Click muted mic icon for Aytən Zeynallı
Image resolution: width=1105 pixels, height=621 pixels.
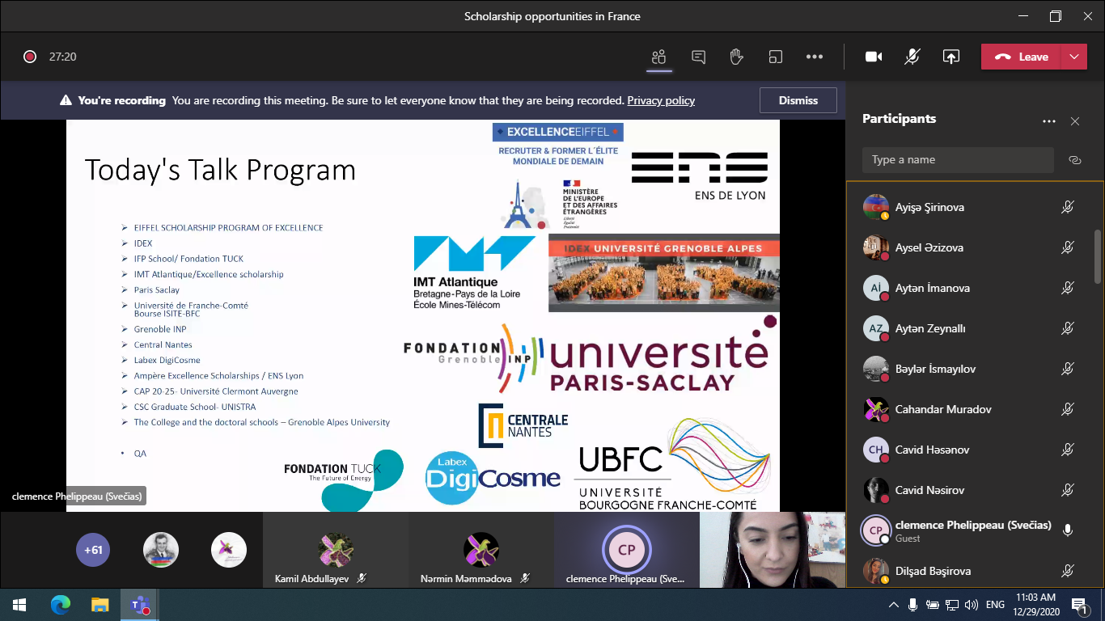(x=1068, y=328)
